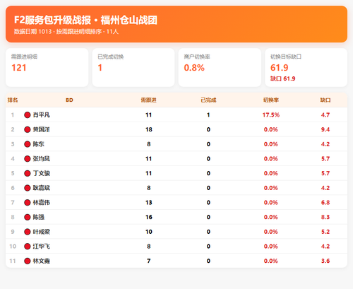Click the red status dot beside 林文鑫
353x289 pixels.
(28, 261)
